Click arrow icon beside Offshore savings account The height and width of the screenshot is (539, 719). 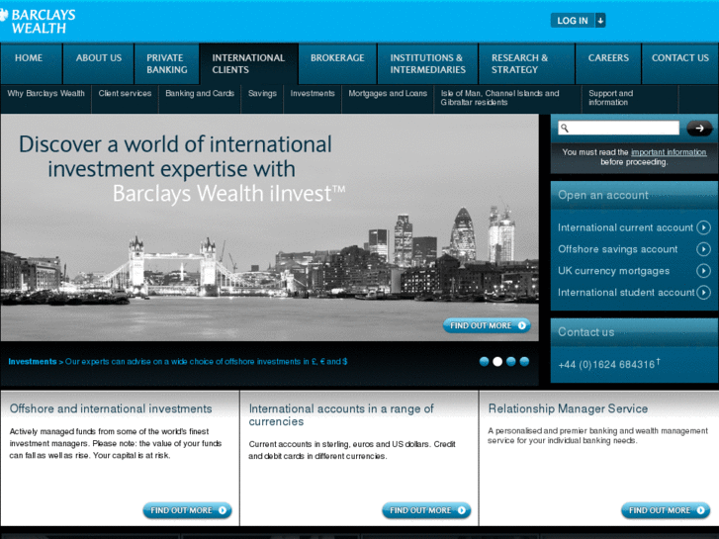click(703, 249)
